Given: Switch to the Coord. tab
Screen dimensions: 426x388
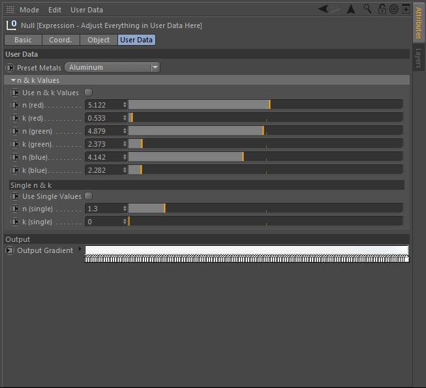Looking at the screenshot, I should point(61,40).
